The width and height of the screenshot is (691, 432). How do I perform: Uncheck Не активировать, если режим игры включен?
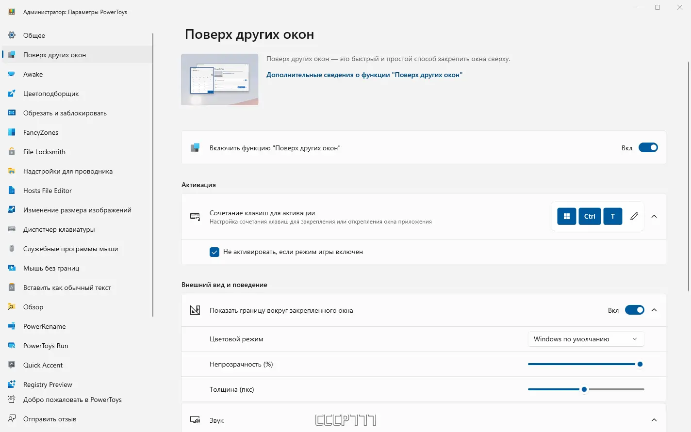tap(214, 252)
